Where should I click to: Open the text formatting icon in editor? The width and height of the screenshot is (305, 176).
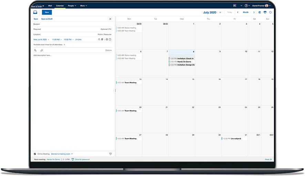[x=35, y=50]
